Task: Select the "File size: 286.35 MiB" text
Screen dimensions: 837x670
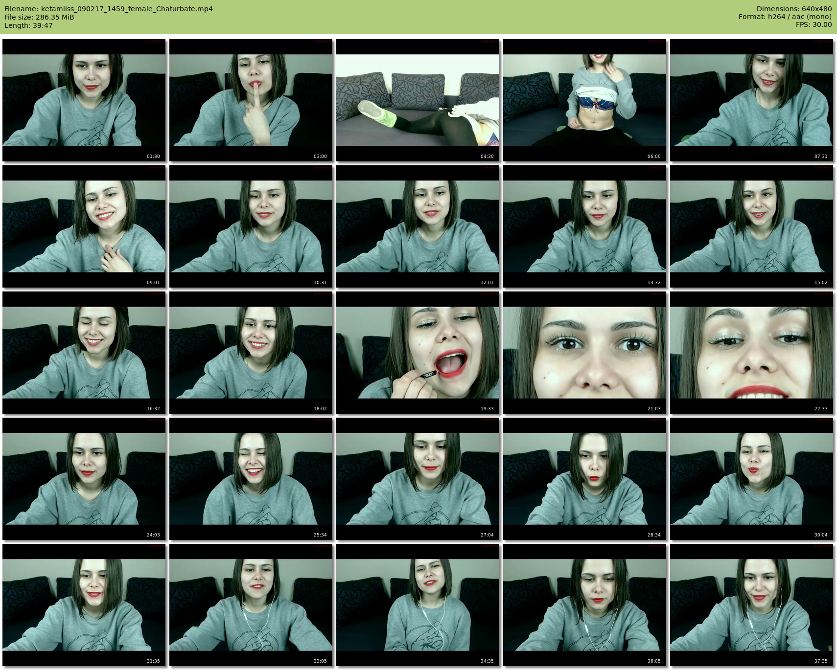Action: (39, 17)
